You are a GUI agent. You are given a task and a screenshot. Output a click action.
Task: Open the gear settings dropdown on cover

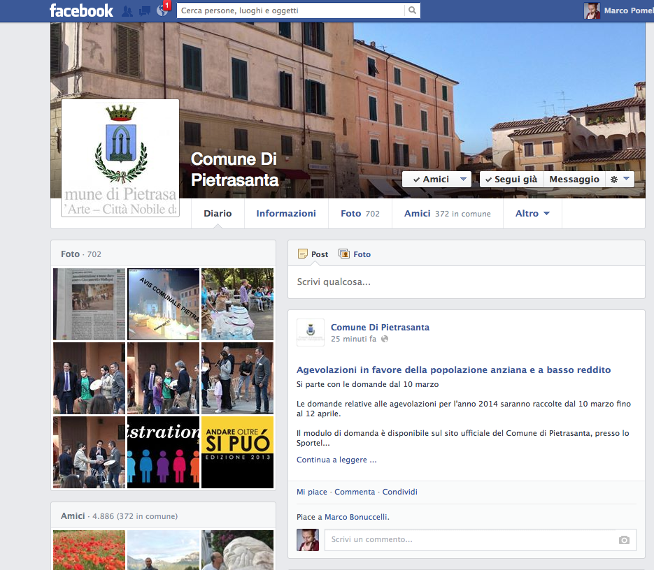[620, 179]
